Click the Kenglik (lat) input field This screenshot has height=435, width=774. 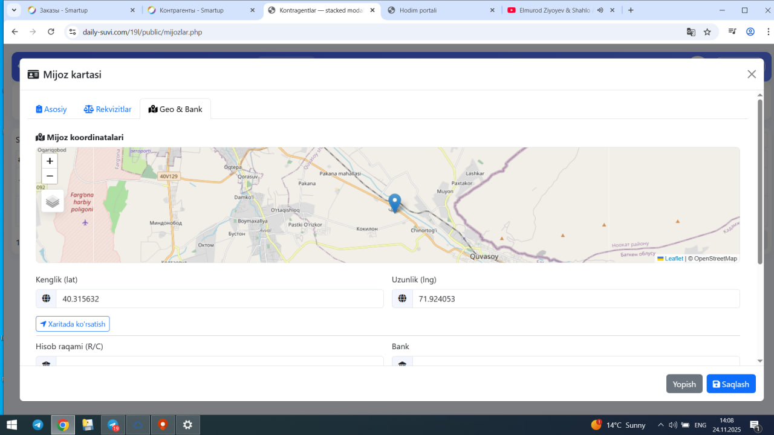pos(220,298)
